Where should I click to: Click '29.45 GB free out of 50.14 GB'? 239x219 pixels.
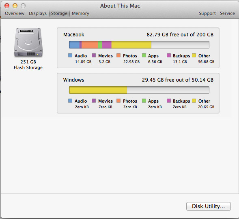point(178,80)
